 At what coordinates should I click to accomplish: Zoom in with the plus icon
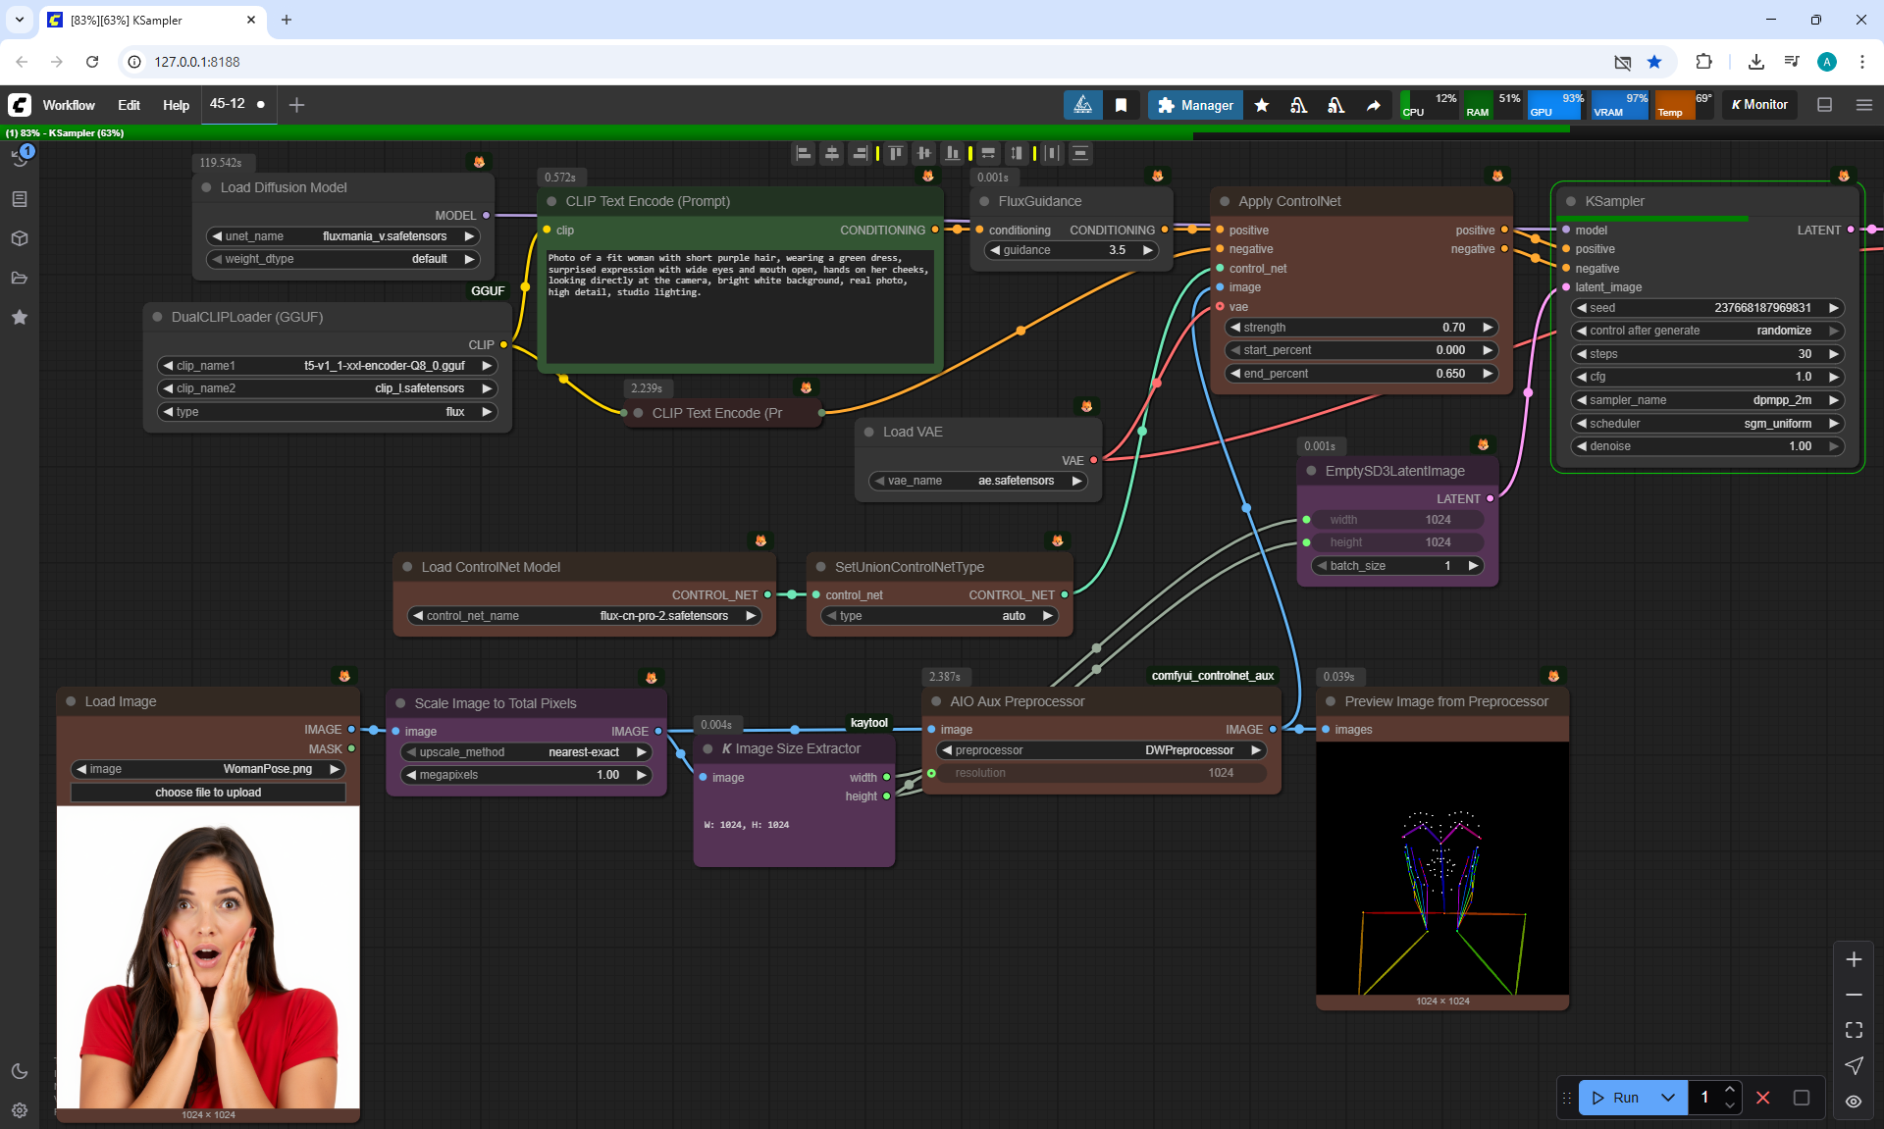point(1854,959)
